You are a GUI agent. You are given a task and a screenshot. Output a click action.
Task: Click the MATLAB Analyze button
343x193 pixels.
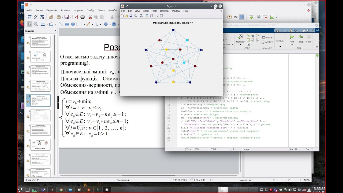click(267, 42)
